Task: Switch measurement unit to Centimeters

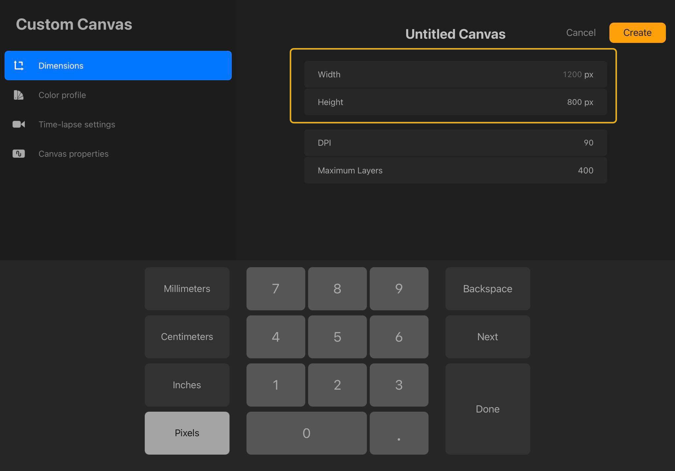Action: pyautogui.click(x=187, y=337)
